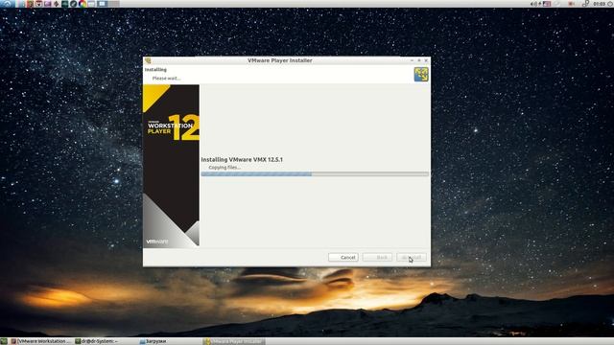
Task: Click the installation progress bar
Action: pyautogui.click(x=315, y=174)
